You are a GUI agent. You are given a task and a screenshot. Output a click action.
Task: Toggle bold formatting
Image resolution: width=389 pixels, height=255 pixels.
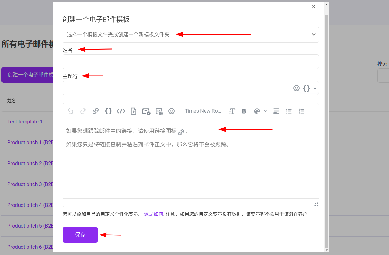[244, 111]
